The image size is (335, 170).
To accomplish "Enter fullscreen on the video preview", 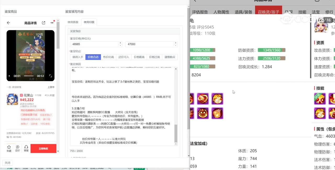I will [51, 76].
